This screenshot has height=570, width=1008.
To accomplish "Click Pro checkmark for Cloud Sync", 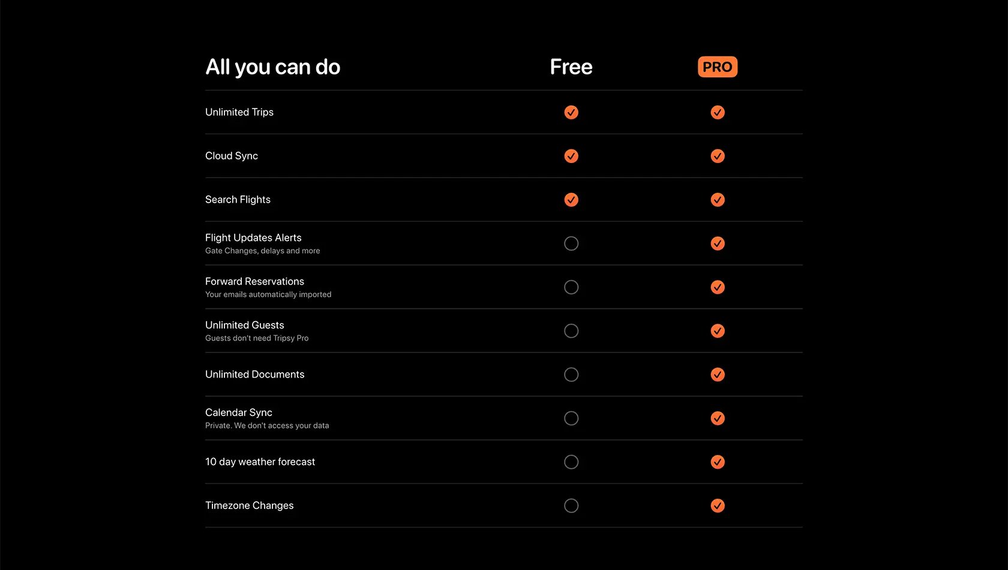I will point(718,156).
